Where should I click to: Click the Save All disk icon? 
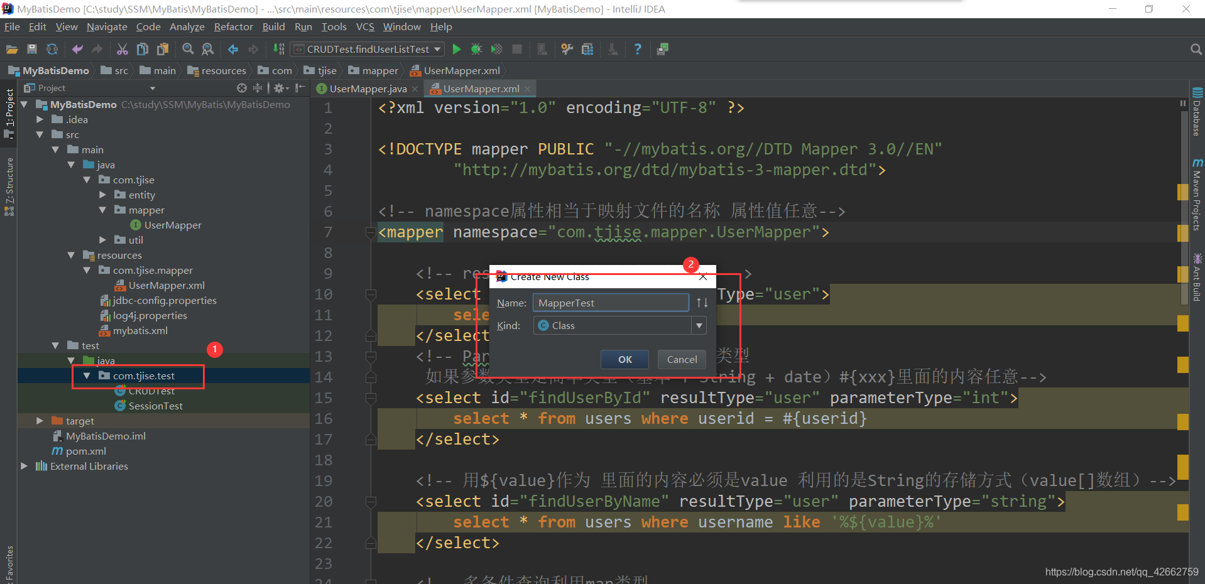[32, 49]
